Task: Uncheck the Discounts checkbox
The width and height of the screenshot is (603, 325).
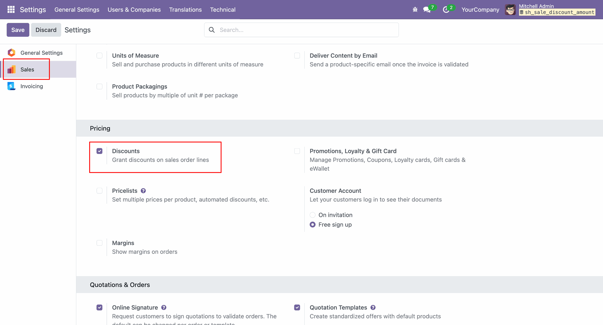Action: 100,151
